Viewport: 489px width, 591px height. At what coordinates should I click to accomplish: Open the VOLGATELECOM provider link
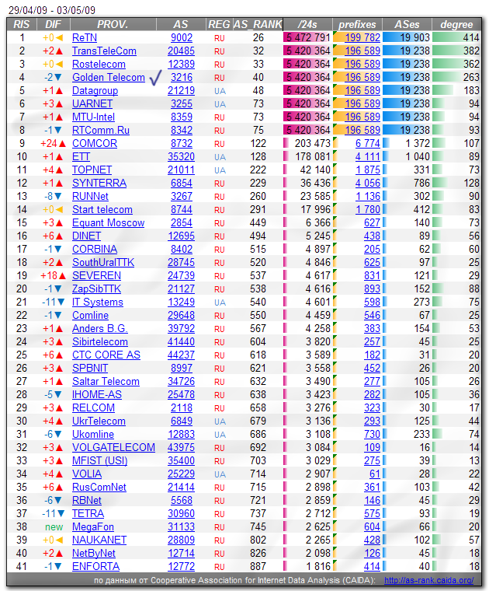pyautogui.click(x=113, y=447)
